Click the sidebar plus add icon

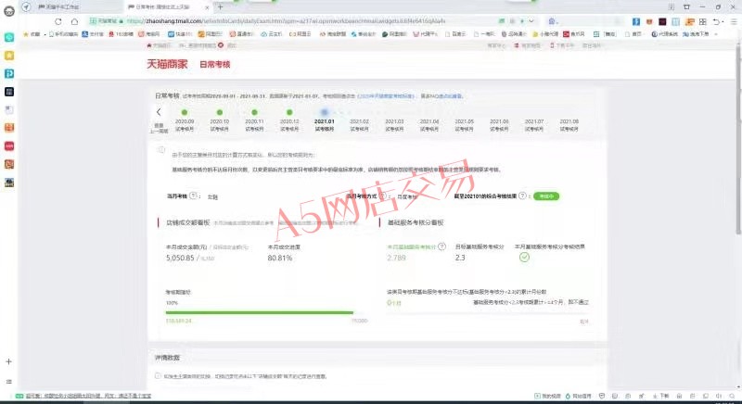pyautogui.click(x=8, y=361)
